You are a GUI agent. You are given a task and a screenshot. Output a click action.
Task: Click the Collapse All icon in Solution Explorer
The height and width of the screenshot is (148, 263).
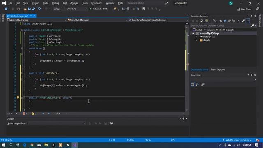(x=229, y=21)
